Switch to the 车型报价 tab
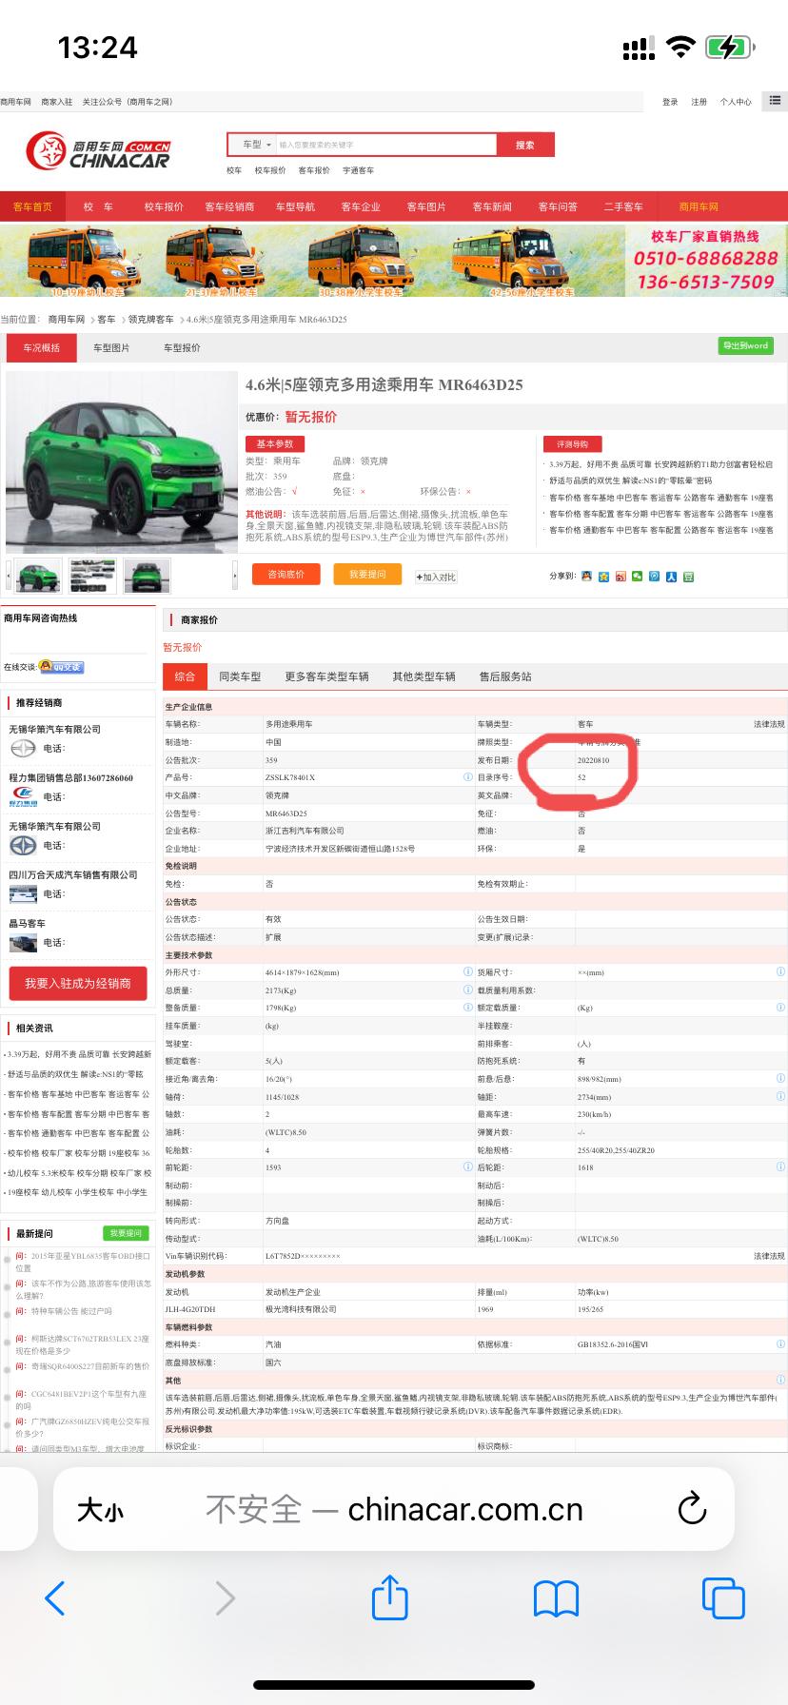This screenshot has height=1705, width=788. (182, 347)
